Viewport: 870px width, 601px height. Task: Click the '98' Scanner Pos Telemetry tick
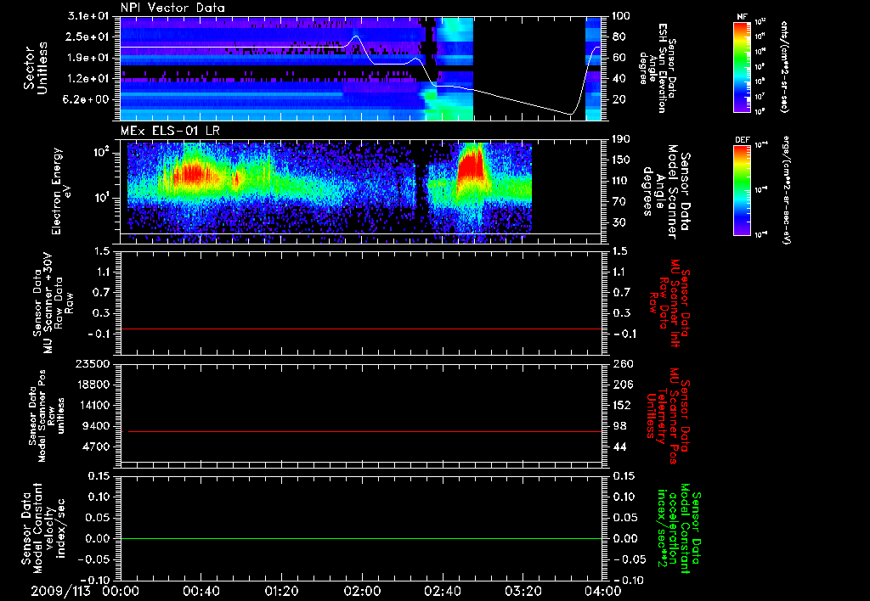point(619,426)
